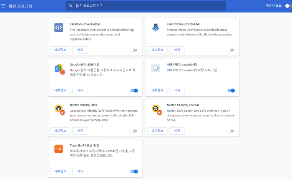The image size is (292, 179).
Task: Click the INISAFE CrossWeb EX title text
Action: pyautogui.click(x=182, y=64)
